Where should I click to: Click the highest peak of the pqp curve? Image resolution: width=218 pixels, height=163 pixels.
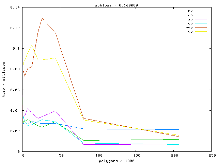42,18
